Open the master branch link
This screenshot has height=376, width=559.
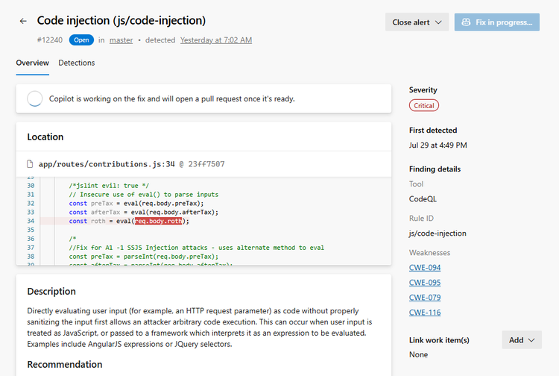tap(121, 40)
